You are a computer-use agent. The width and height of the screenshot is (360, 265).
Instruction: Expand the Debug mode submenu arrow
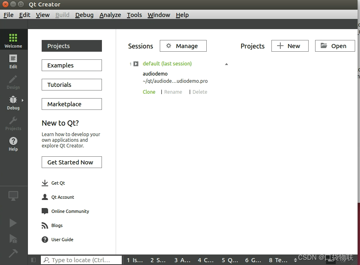coord(23,100)
